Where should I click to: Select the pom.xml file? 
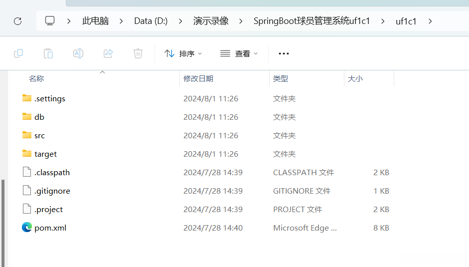point(50,228)
